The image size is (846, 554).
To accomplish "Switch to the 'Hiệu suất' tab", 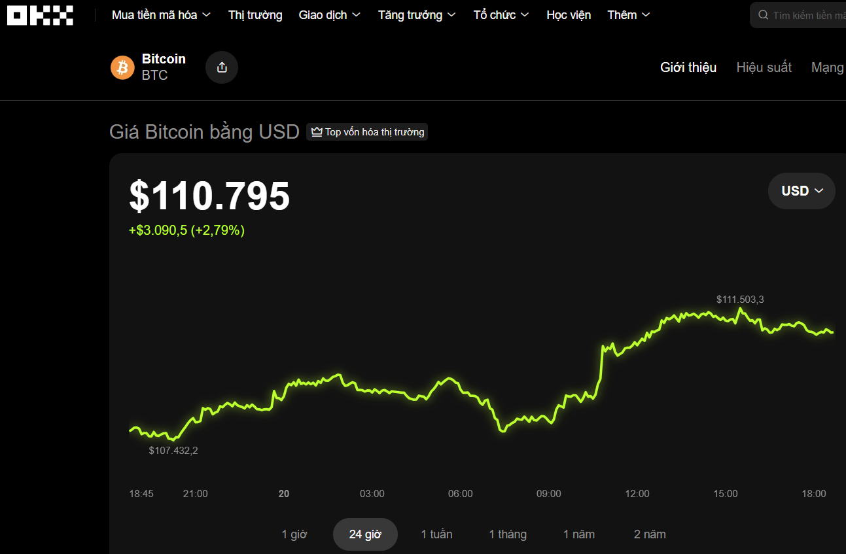I will click(764, 67).
